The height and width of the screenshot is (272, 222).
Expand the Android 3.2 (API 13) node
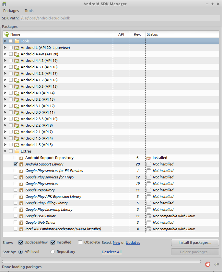click(x=5, y=99)
